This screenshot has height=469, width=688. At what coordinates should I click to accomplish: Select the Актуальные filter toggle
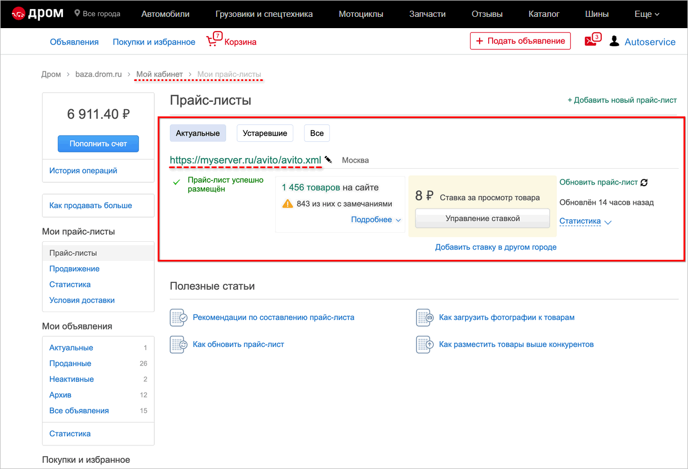click(198, 133)
